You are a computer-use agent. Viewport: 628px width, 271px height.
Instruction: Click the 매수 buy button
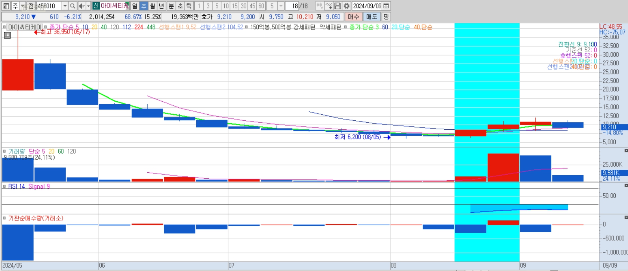pyautogui.click(x=353, y=17)
